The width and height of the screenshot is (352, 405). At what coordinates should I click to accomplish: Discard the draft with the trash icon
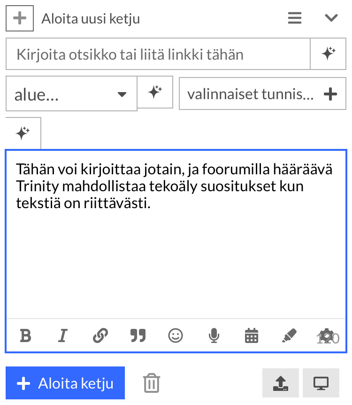click(152, 383)
